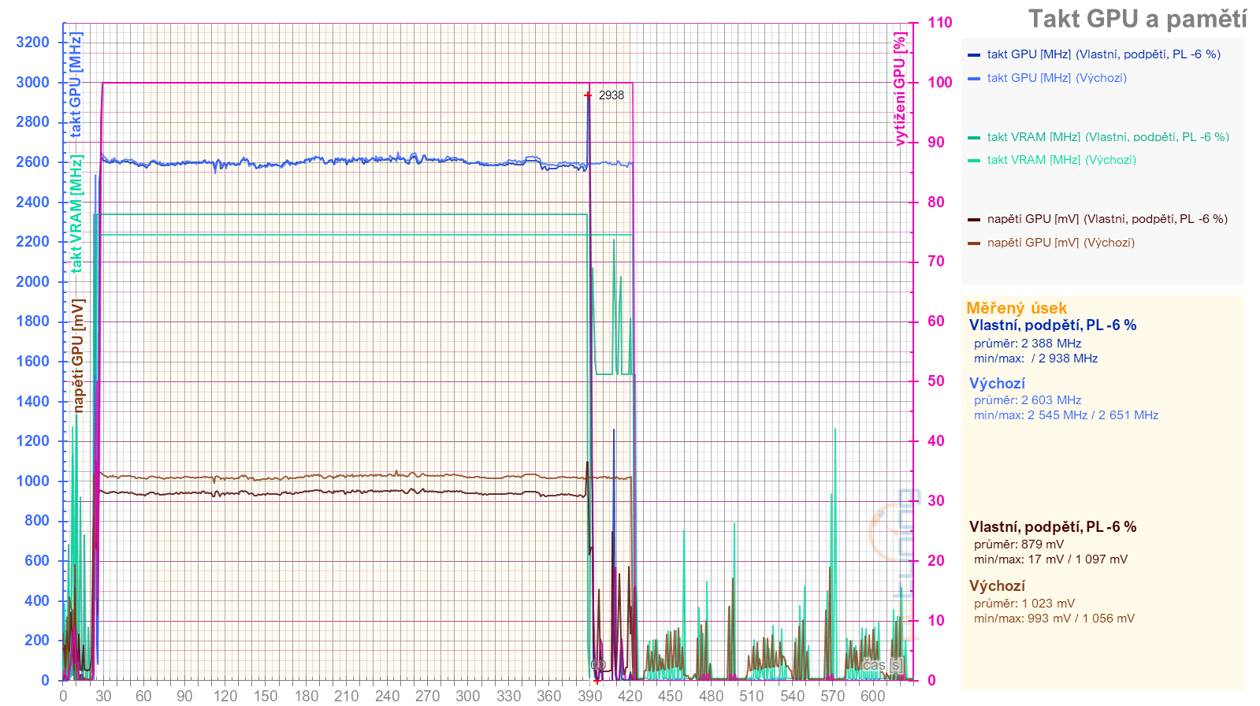The image size is (1260, 706).
Task: Click 'min/max: 2 545 MHz / 2 651 MHz'
Action: pos(1066,415)
